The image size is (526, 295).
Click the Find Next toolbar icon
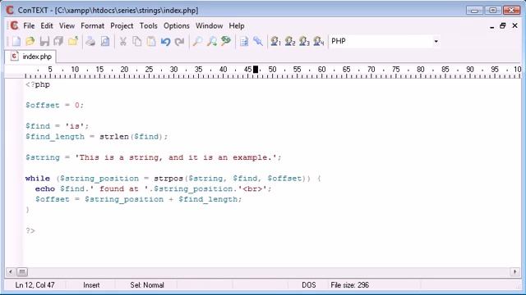click(212, 42)
